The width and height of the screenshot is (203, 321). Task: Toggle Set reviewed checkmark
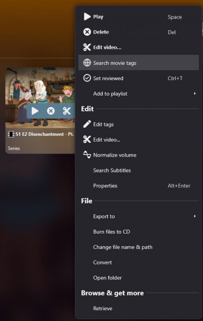[87, 78]
